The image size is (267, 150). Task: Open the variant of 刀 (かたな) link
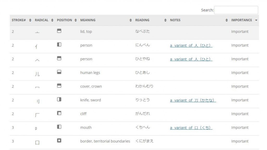tap(193, 100)
